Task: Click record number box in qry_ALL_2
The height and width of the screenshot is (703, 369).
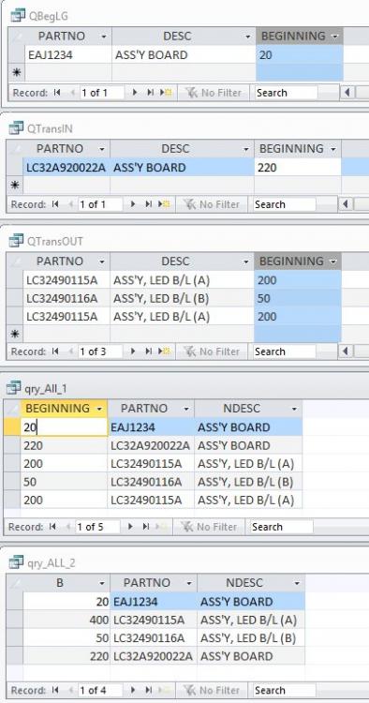Action: click(x=99, y=691)
